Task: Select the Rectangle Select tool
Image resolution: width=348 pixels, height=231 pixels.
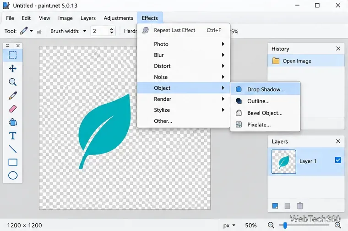Action: tap(13, 55)
